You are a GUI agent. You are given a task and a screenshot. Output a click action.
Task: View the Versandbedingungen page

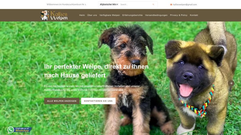tap(156, 15)
